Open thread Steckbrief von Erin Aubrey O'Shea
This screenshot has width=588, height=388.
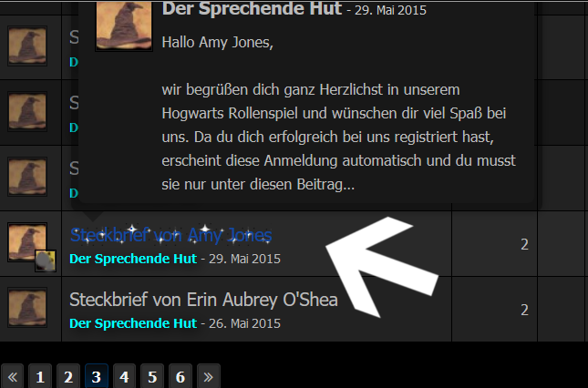pos(203,300)
